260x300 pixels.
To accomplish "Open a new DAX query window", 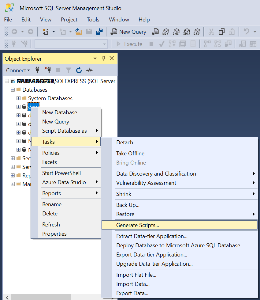I will 197,32.
